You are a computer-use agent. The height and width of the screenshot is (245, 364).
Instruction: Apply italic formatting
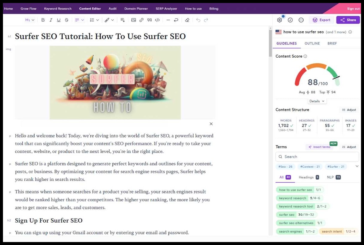point(51,20)
